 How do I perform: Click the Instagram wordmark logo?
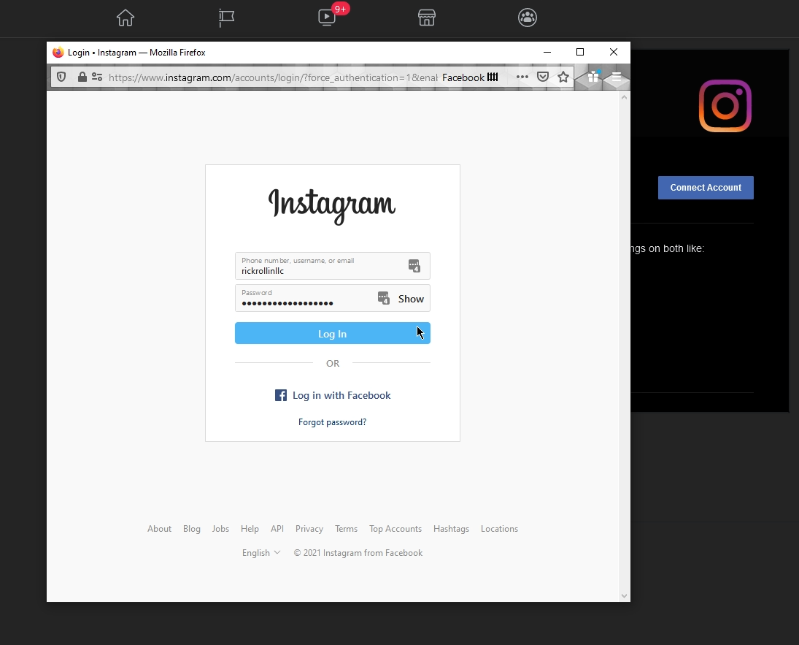point(332,206)
